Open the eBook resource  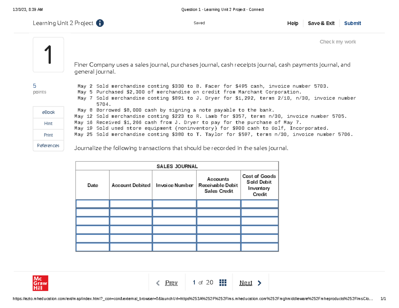48,112
